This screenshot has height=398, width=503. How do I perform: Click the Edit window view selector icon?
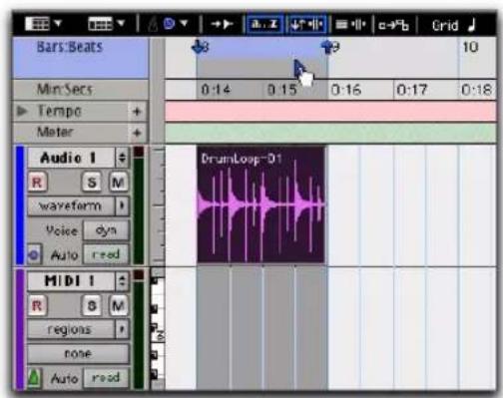coord(37,24)
